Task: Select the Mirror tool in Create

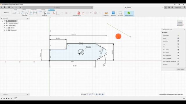Action: click(x=31, y=13)
